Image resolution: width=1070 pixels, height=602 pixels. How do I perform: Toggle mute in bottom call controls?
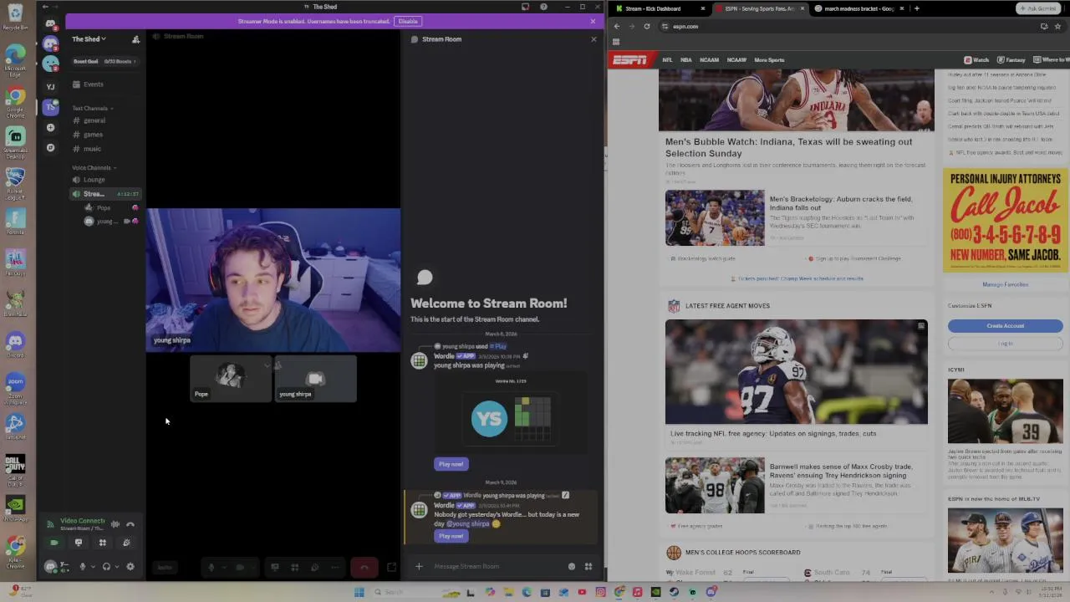click(211, 568)
